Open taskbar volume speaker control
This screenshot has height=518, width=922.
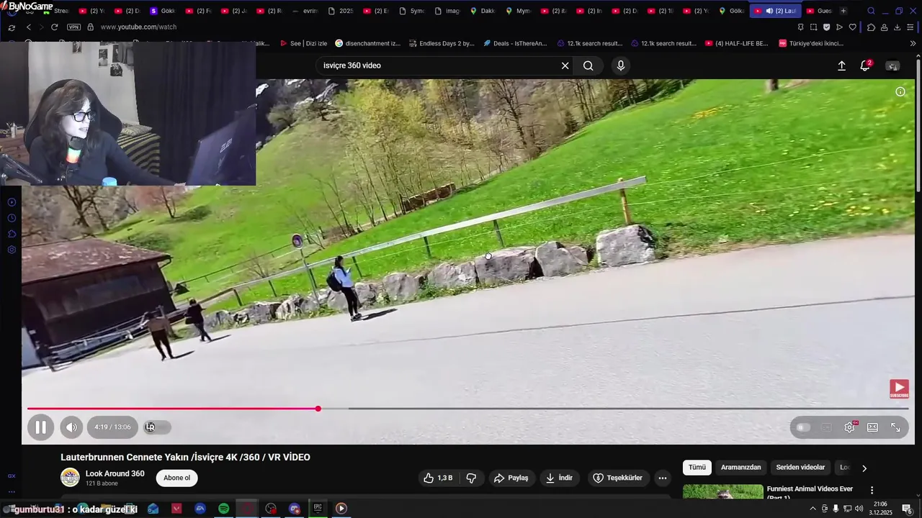pyautogui.click(x=859, y=509)
